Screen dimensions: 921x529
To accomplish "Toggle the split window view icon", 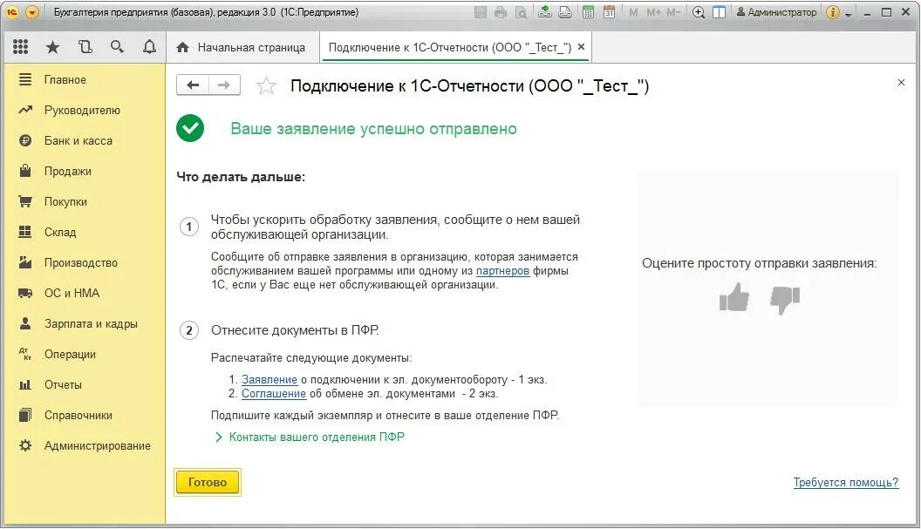I will [x=719, y=12].
